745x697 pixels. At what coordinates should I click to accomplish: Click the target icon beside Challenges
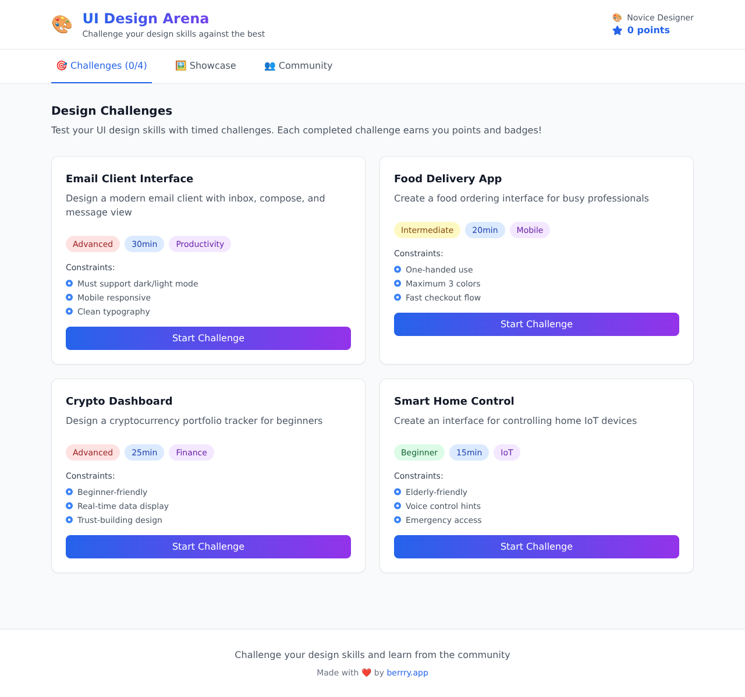pyautogui.click(x=61, y=66)
